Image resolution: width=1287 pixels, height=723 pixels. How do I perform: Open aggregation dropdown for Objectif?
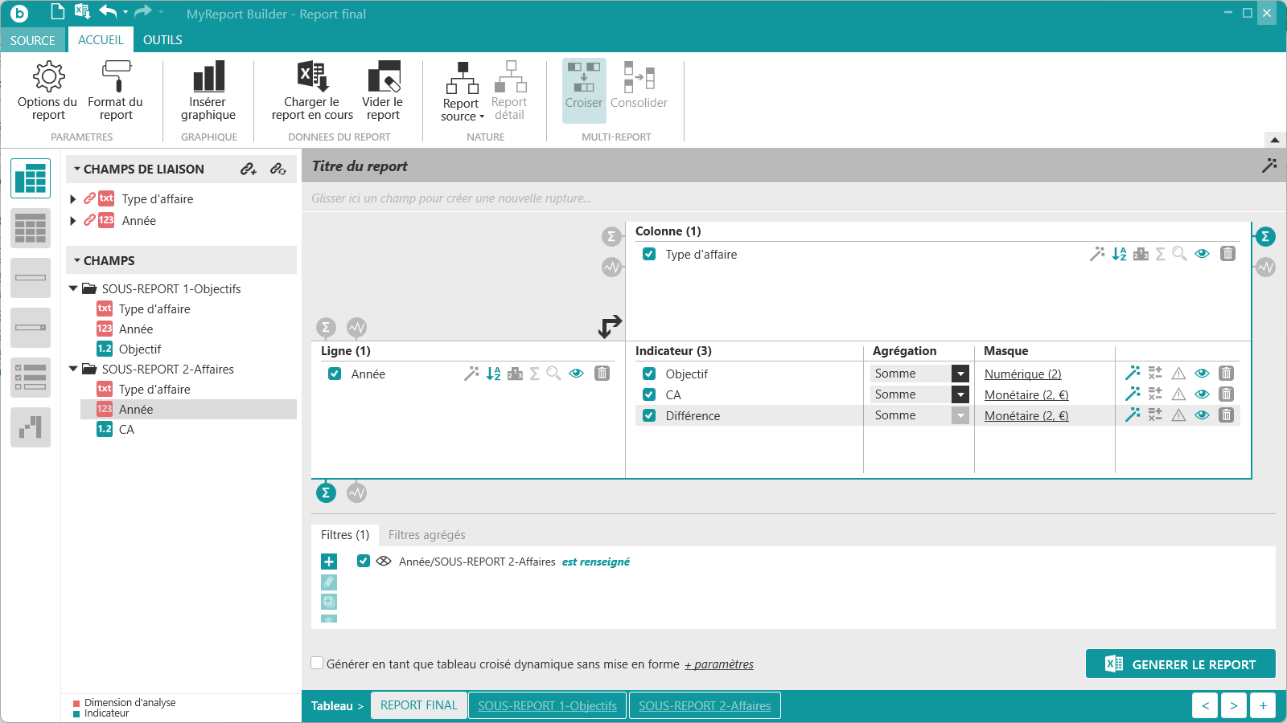pos(960,374)
